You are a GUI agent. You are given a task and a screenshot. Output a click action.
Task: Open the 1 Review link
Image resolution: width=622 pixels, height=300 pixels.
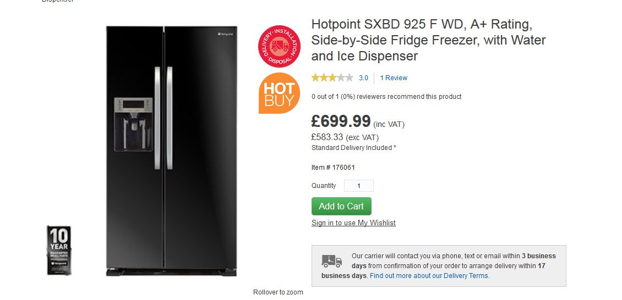(394, 78)
